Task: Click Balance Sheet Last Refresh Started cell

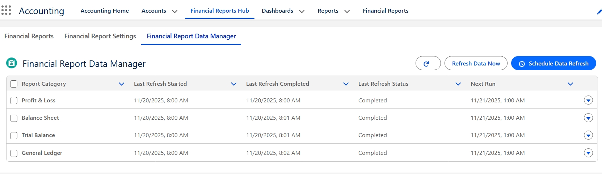Action: (x=161, y=118)
